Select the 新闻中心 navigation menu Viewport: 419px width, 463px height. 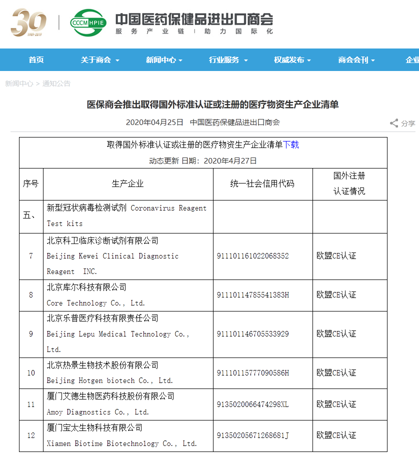pyautogui.click(x=160, y=59)
